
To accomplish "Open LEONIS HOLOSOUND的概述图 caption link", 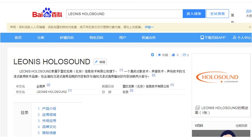I will pos(222,110).
